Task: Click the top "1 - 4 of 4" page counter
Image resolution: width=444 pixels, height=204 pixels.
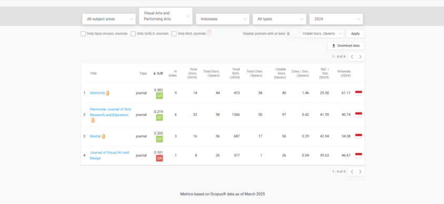Action: 339,57
